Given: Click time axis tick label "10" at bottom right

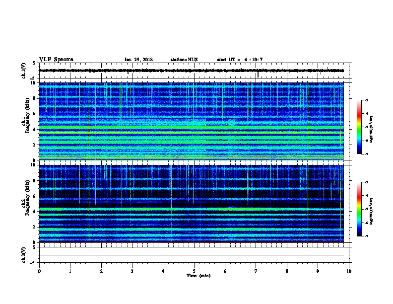Looking at the screenshot, I should click(349, 271).
